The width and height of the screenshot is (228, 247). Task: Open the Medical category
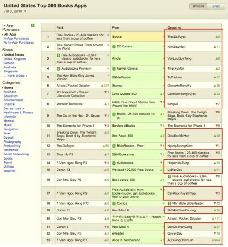coord(9,121)
